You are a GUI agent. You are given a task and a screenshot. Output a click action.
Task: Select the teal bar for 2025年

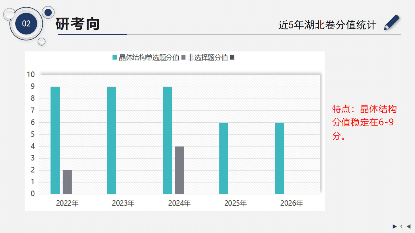(x=224, y=158)
